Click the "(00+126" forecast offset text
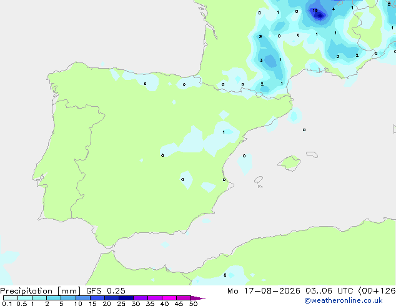The image size is (396, 306). point(377,291)
